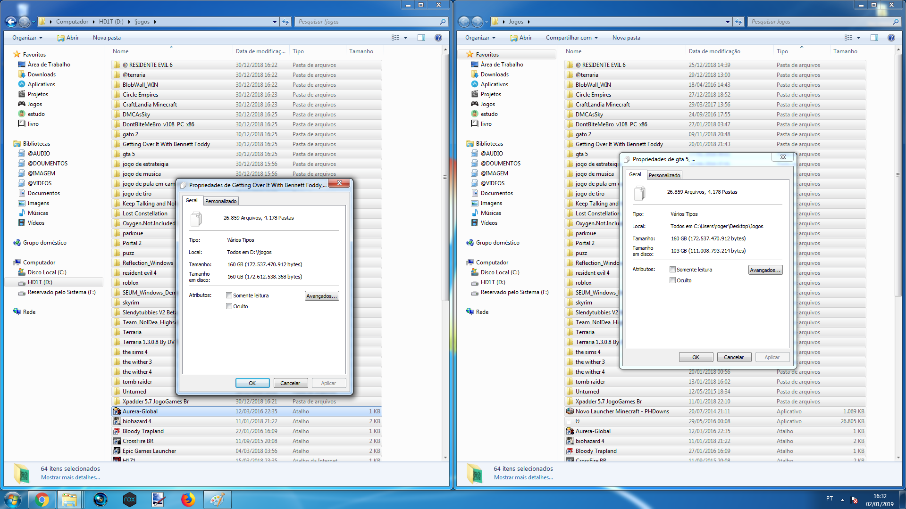Click refresh icon in left window address bar
906x509 pixels.
(285, 22)
